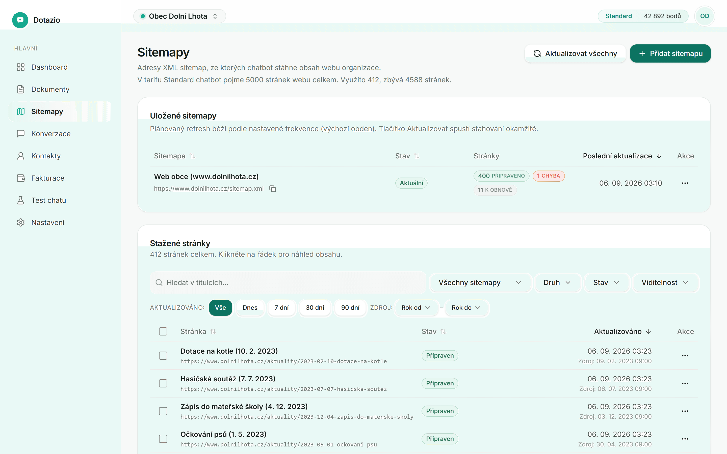Select the 30 dní update filter
The width and height of the screenshot is (727, 454).
pos(315,308)
